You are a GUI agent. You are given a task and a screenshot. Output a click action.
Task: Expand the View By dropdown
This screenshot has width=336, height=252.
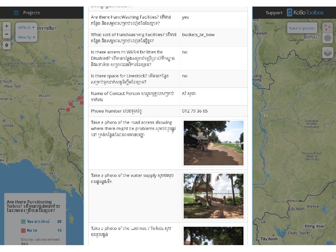[26, 37]
